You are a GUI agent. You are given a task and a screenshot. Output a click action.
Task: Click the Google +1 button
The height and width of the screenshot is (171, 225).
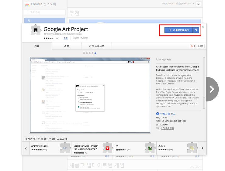[x=192, y=46]
